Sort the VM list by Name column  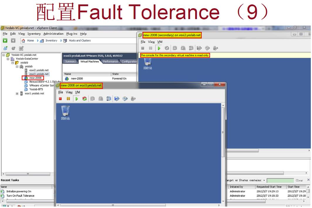tap(87, 74)
